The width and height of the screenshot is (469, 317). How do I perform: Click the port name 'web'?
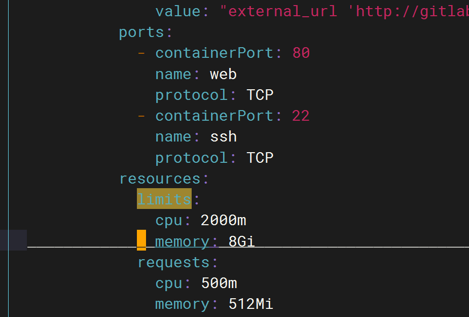(223, 74)
